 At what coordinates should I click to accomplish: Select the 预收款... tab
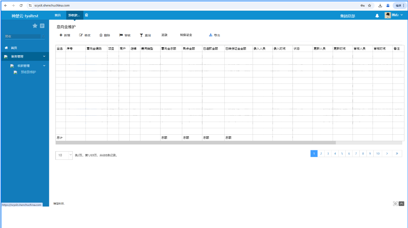pyautogui.click(x=74, y=15)
